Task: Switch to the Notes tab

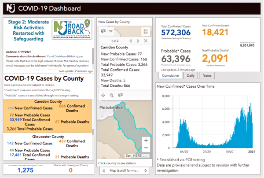Action: (207, 75)
